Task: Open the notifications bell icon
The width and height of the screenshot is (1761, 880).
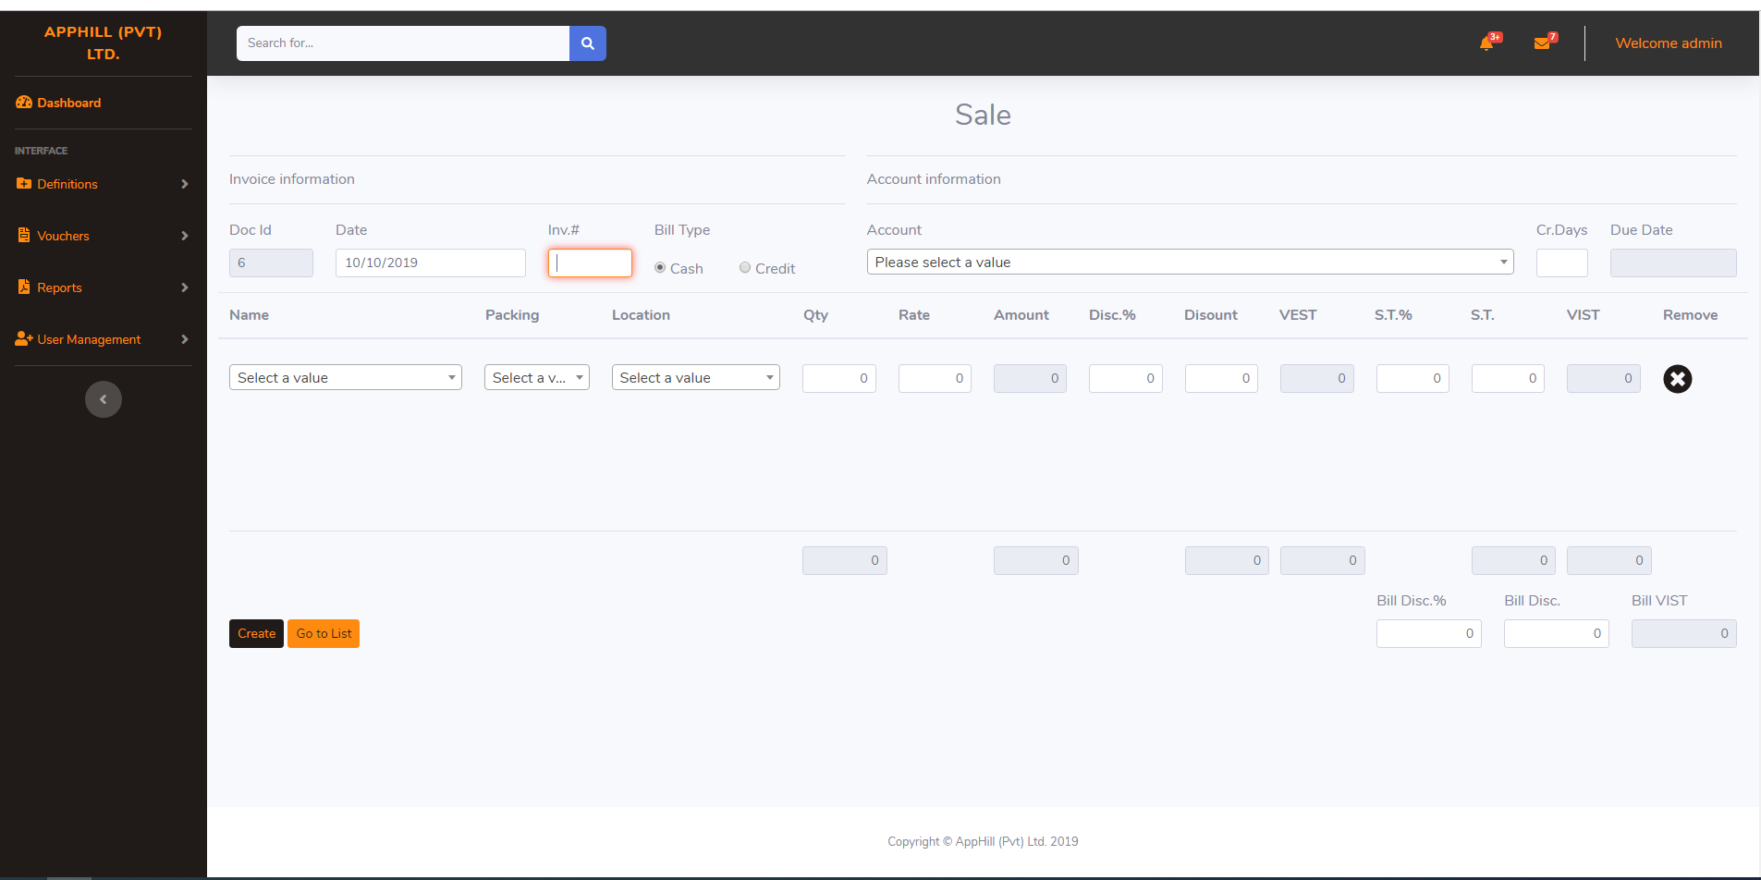Action: coord(1486,43)
